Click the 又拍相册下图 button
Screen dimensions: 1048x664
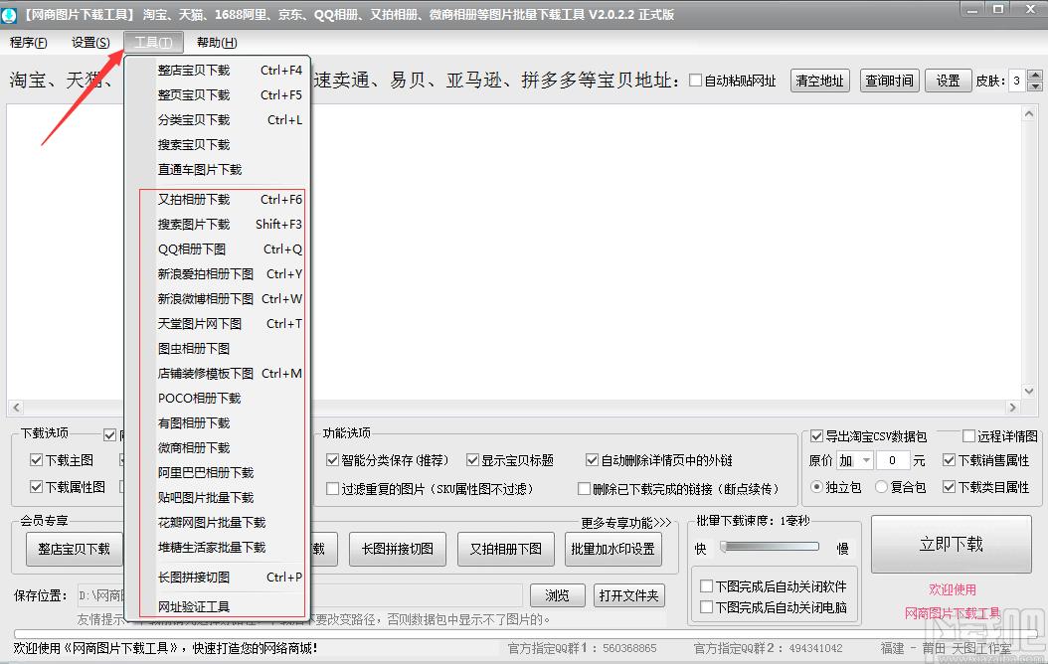506,549
